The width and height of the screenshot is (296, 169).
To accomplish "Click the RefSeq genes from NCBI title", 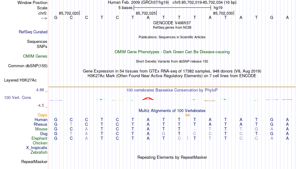I will [172, 27].
